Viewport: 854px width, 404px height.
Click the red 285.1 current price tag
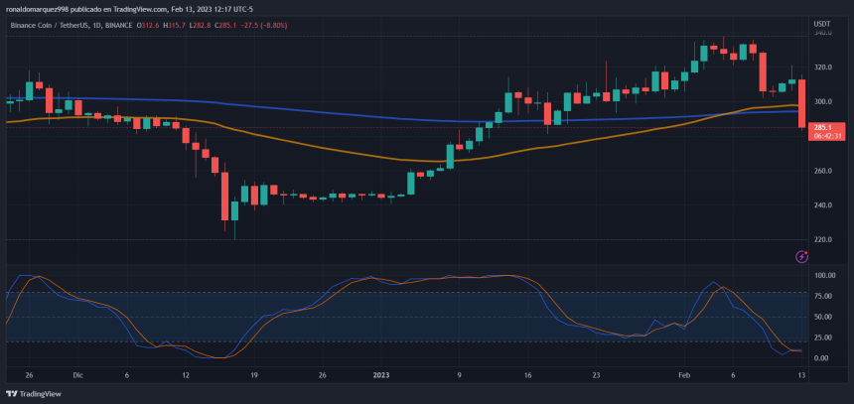pyautogui.click(x=821, y=128)
